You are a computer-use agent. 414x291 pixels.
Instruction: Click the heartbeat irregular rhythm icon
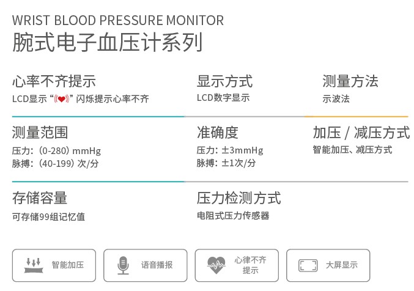(x=216, y=265)
